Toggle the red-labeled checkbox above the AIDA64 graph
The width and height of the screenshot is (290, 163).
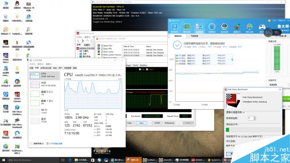tap(147, 69)
